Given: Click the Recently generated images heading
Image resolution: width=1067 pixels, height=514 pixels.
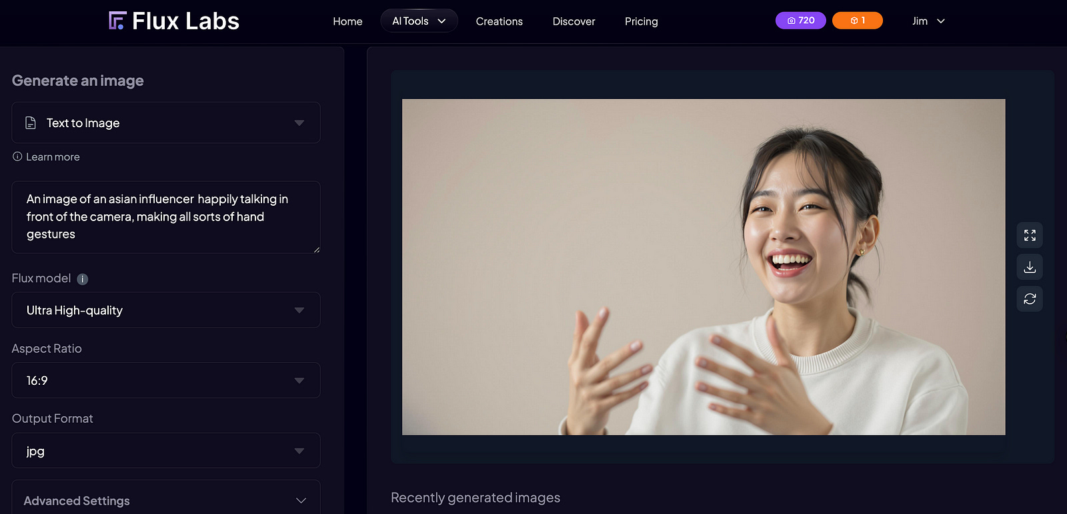Looking at the screenshot, I should pyautogui.click(x=475, y=497).
